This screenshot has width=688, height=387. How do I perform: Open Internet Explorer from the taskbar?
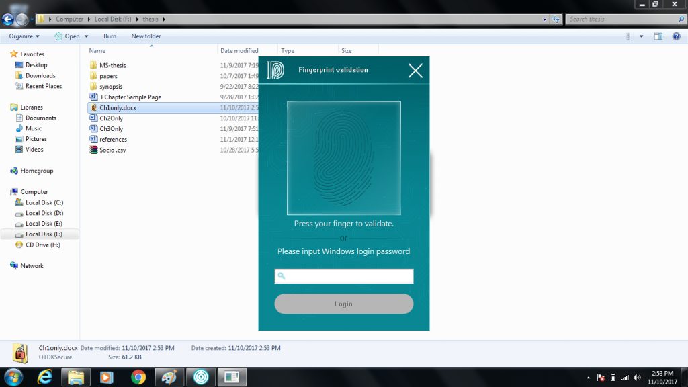(44, 377)
